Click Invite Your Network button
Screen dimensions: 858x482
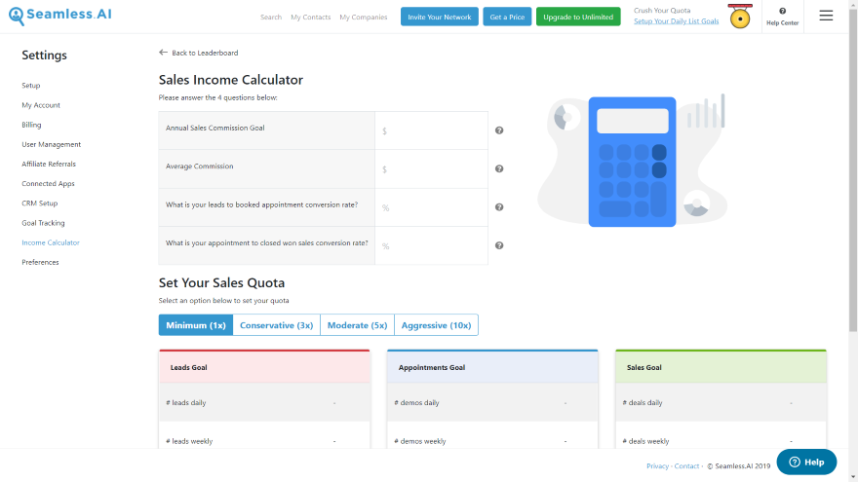pyautogui.click(x=439, y=17)
